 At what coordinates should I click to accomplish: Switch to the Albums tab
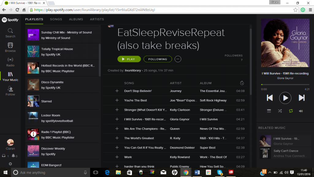pos(76,19)
